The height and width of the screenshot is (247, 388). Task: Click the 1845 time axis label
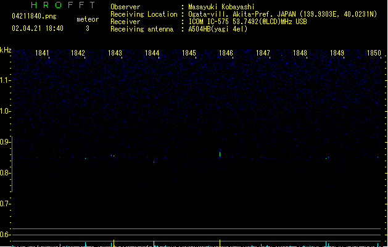click(x=189, y=53)
